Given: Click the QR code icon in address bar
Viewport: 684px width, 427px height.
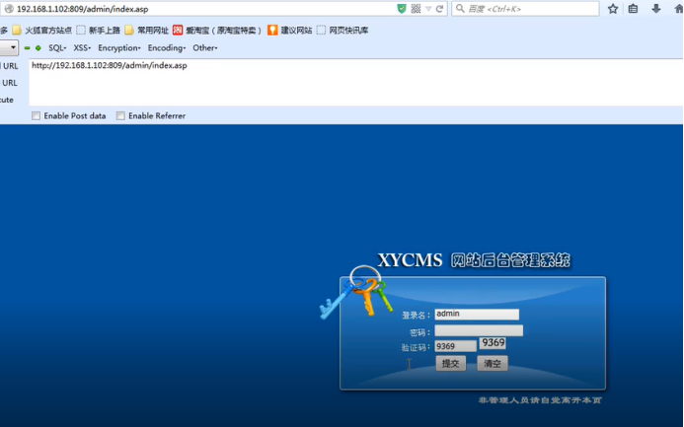Looking at the screenshot, I should 416,9.
